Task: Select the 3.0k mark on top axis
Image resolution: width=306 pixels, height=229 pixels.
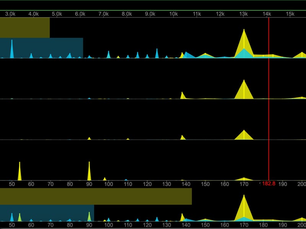Action: (10, 14)
